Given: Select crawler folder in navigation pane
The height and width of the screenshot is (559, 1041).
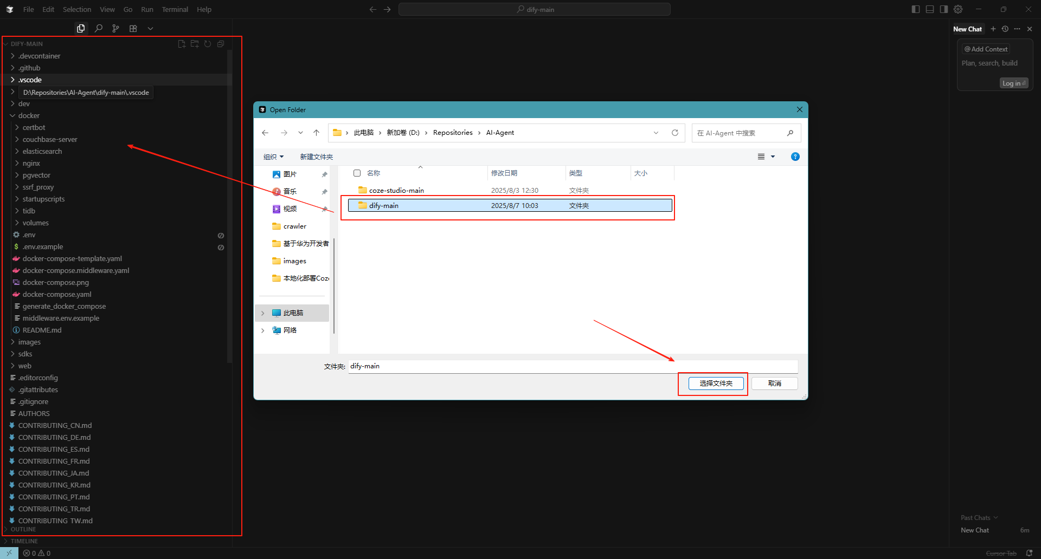Looking at the screenshot, I should pyautogui.click(x=294, y=226).
